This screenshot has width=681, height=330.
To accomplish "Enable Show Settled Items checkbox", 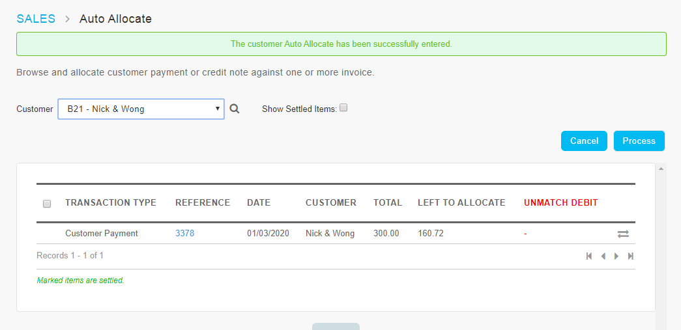I will coord(343,107).
